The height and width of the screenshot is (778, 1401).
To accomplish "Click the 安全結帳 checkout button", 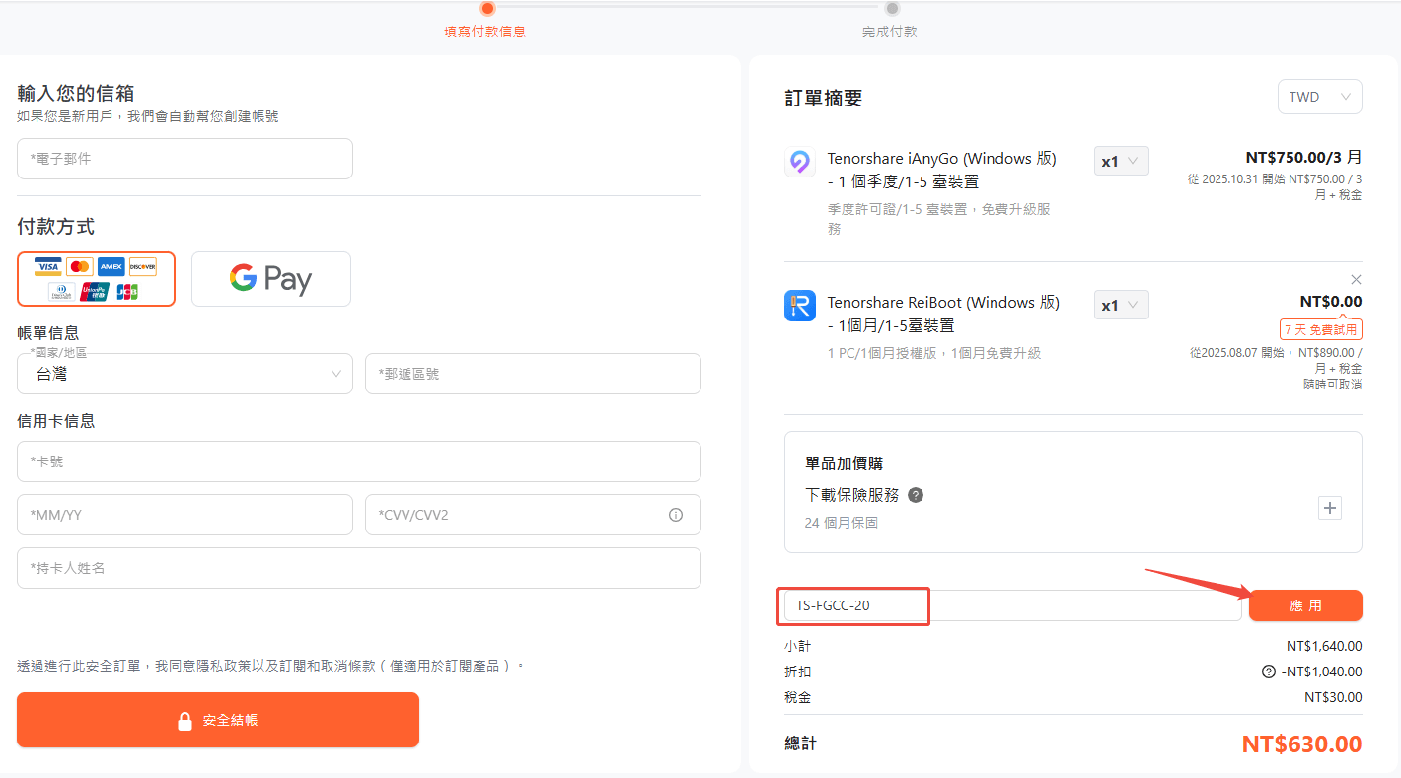I will 218,720.
